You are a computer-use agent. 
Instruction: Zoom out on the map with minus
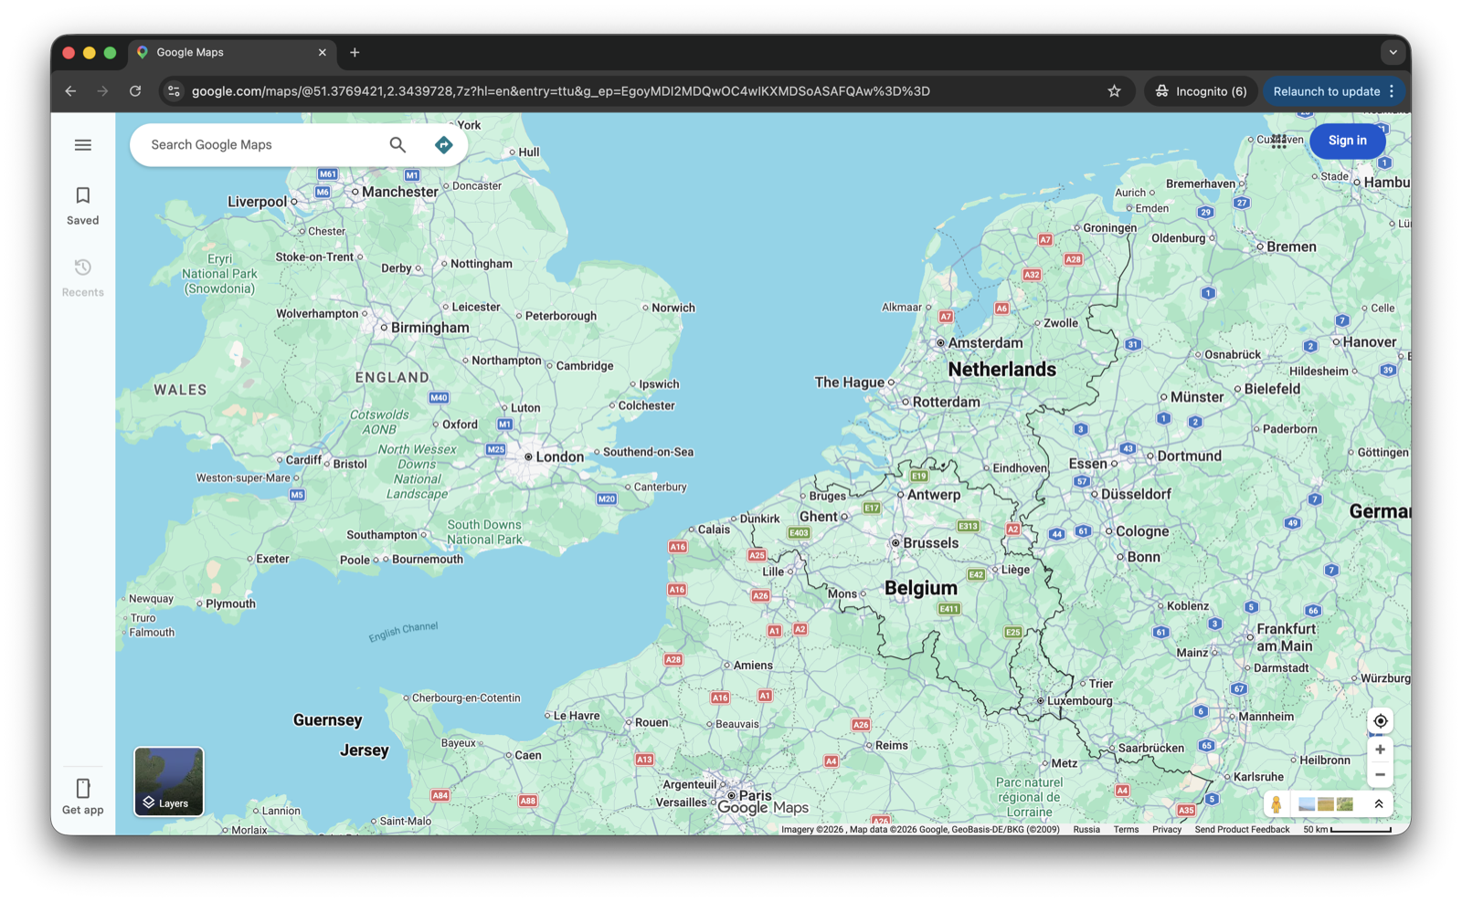(x=1380, y=774)
